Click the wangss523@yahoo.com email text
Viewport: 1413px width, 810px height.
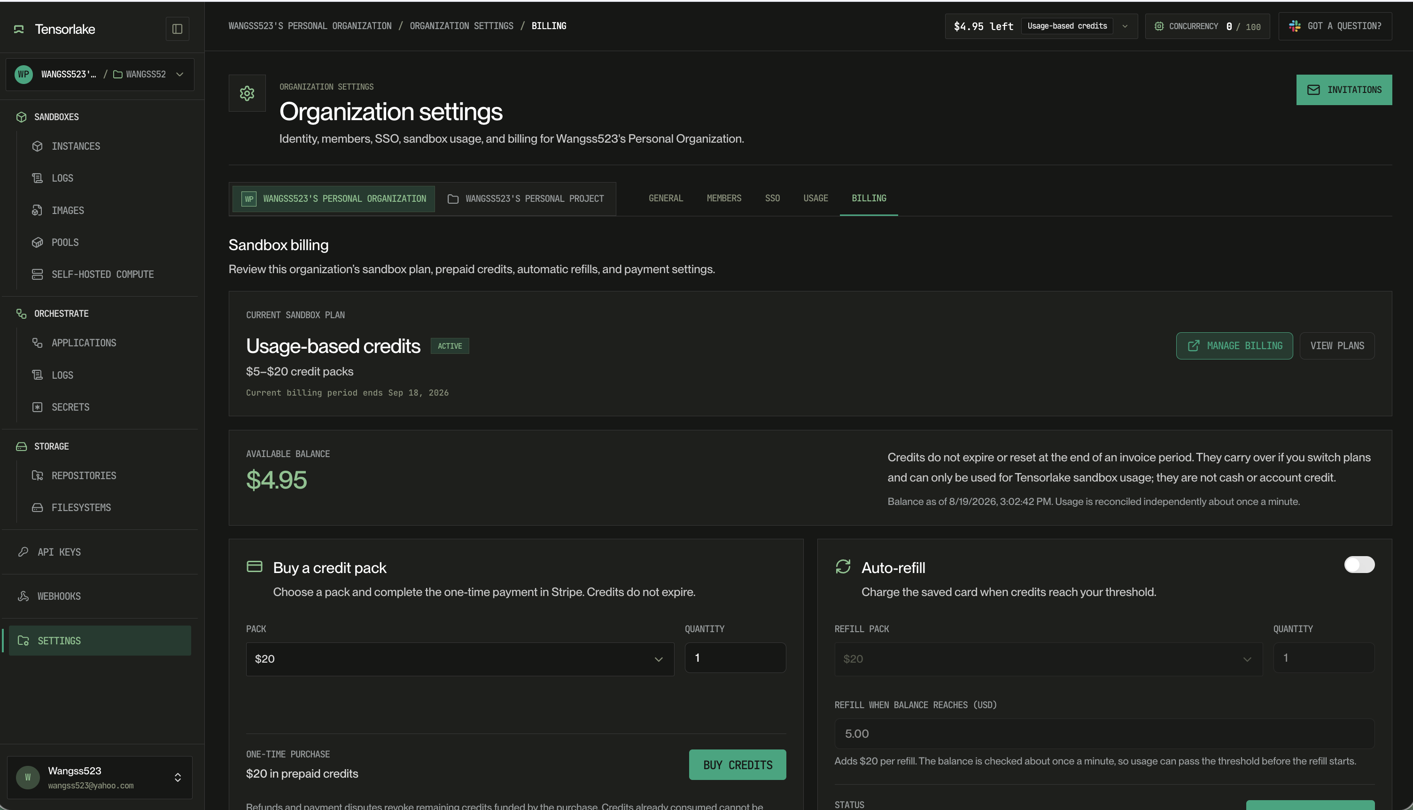(91, 786)
